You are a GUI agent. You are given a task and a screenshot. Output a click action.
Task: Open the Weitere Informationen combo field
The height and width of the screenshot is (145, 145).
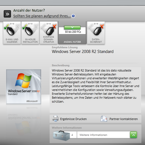tap(103, 135)
